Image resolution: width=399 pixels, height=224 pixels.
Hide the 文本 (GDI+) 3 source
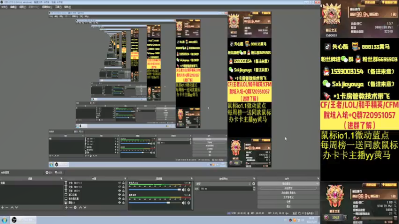(119, 183)
